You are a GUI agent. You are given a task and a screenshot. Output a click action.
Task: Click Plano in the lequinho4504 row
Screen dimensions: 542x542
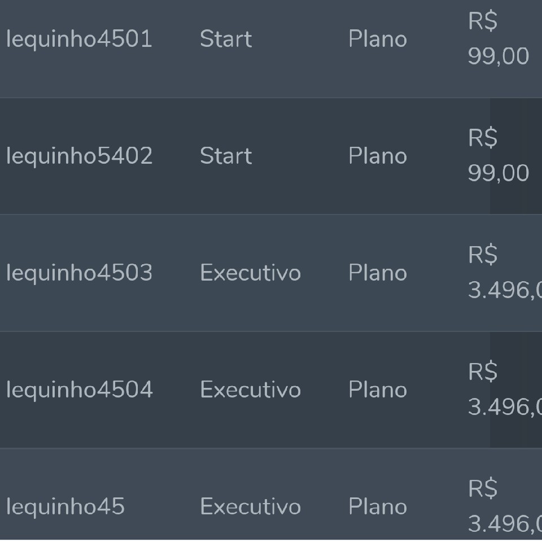click(x=378, y=390)
